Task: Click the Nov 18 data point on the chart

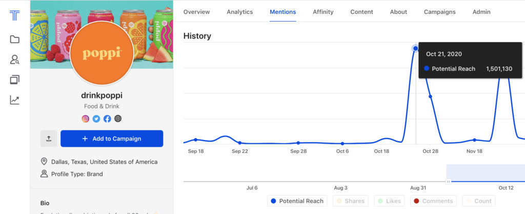Action: pyautogui.click(x=474, y=140)
